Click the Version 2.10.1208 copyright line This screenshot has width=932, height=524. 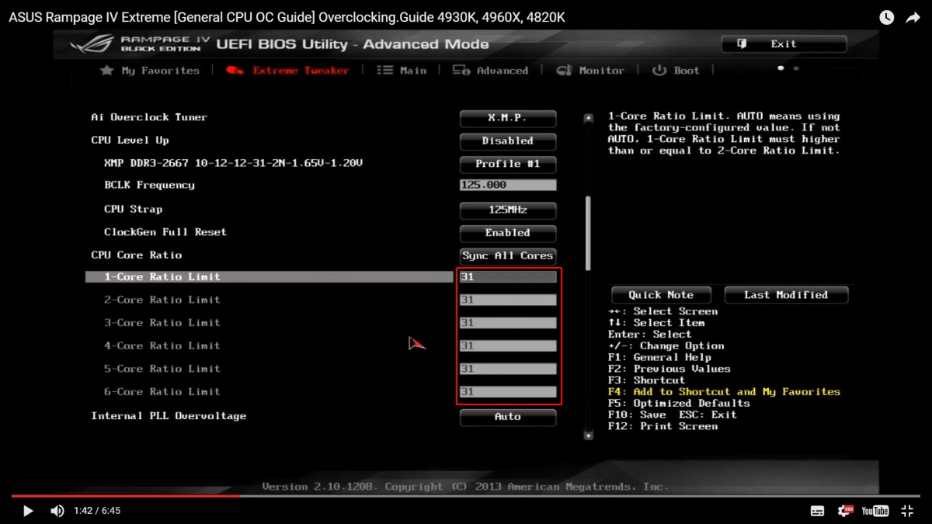click(464, 487)
